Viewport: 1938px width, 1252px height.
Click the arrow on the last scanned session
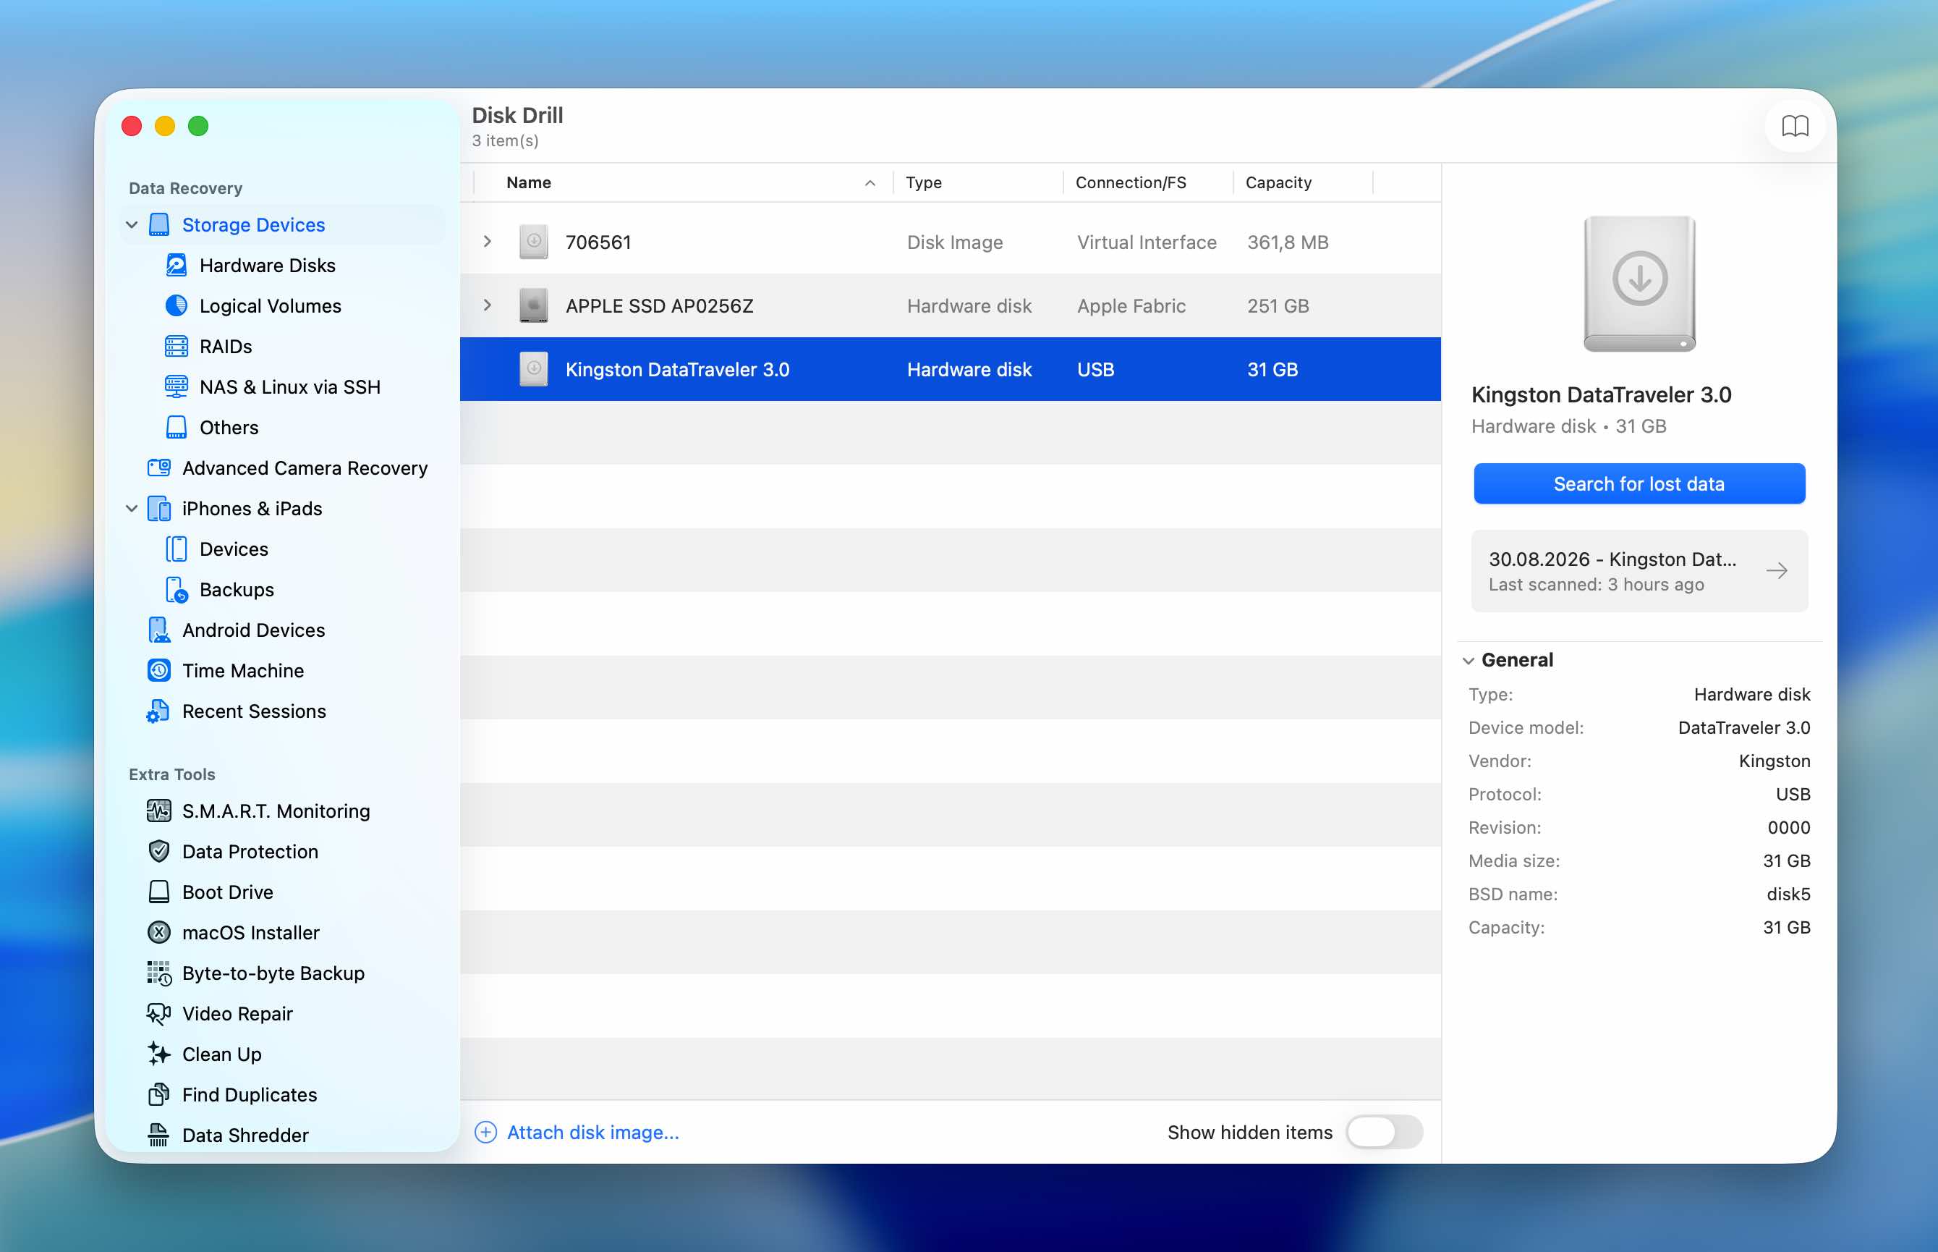point(1777,571)
